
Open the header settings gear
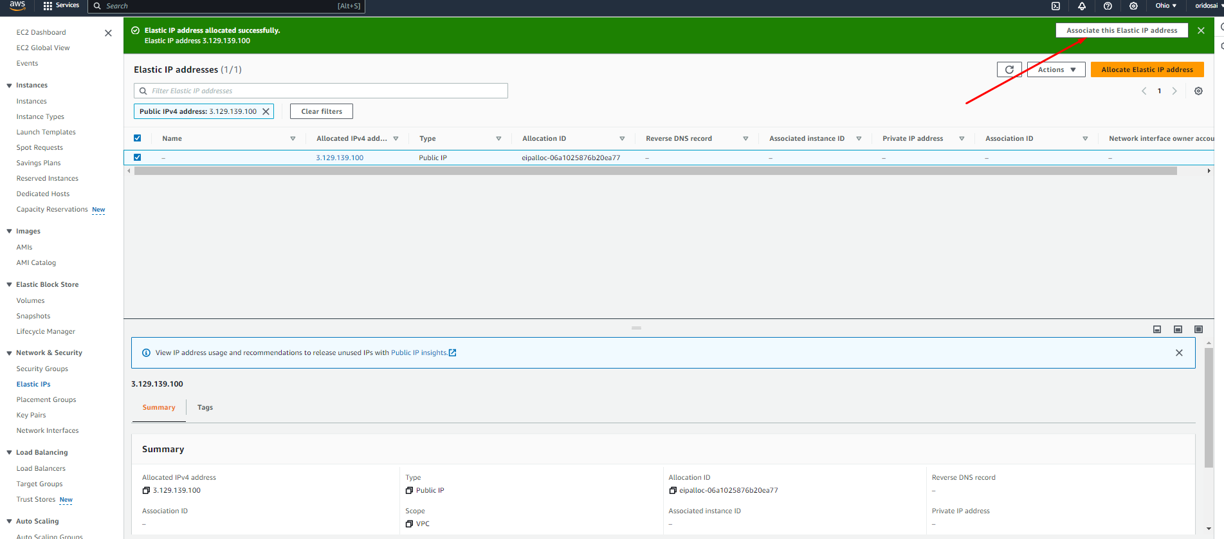[1133, 6]
